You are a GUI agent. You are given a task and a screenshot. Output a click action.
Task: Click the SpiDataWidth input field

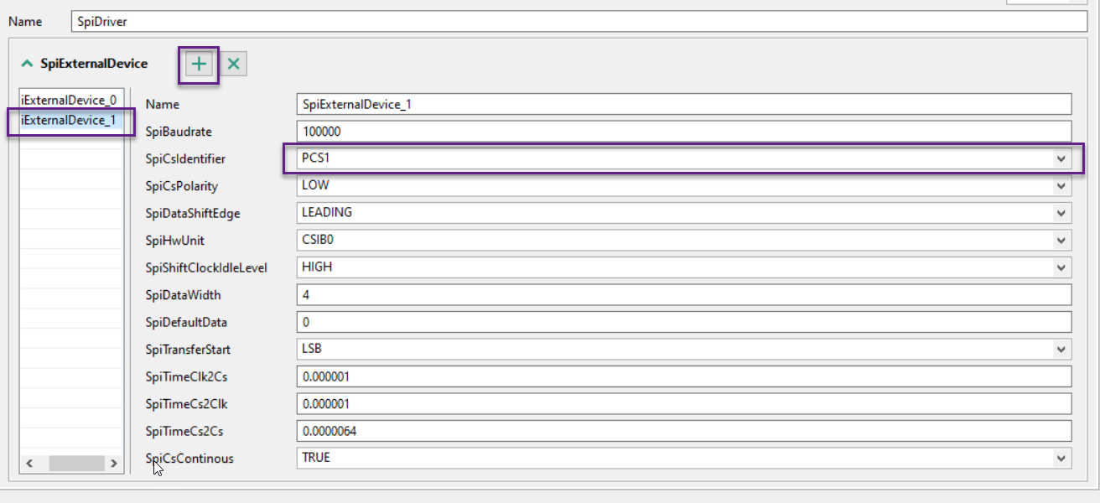point(684,295)
